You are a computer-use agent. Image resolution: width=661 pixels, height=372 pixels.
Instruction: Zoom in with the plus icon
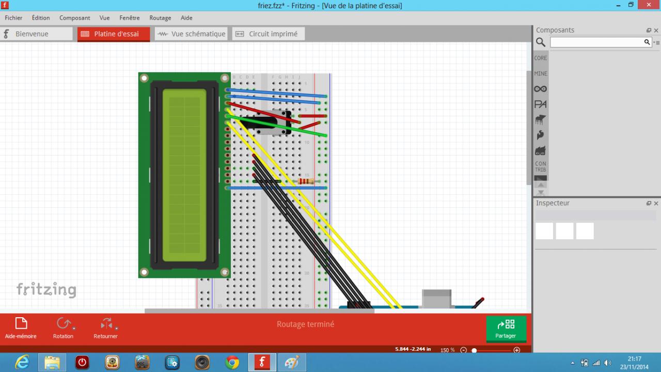[x=516, y=350]
